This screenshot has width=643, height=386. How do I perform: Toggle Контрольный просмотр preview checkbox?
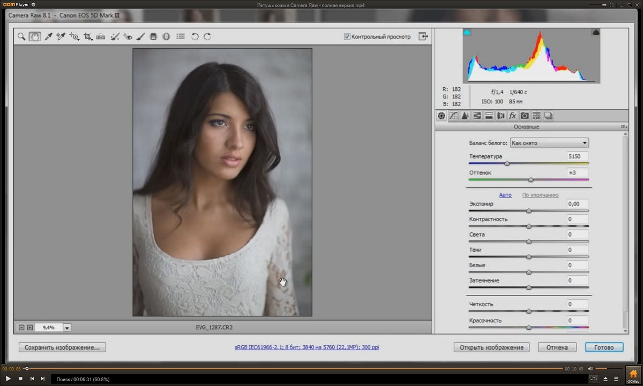[347, 37]
